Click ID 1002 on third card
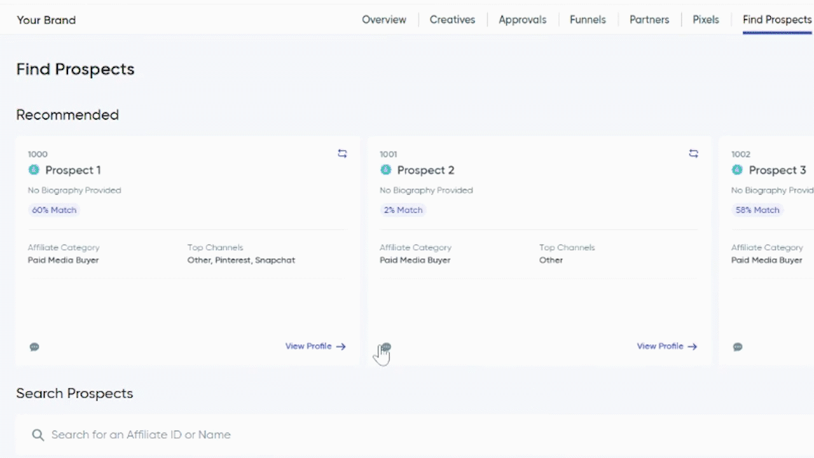The image size is (814, 458). coord(741,154)
